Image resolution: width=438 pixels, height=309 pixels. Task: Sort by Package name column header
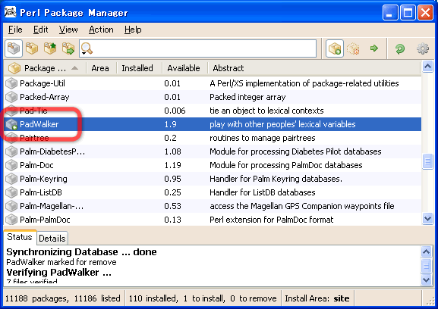point(45,68)
